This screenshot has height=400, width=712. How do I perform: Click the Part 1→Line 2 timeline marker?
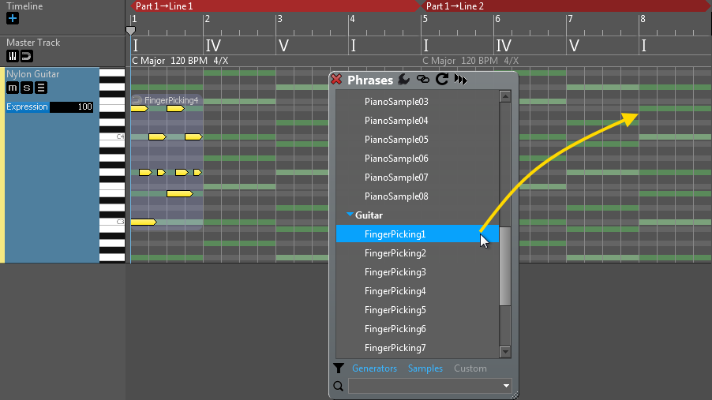(x=455, y=6)
